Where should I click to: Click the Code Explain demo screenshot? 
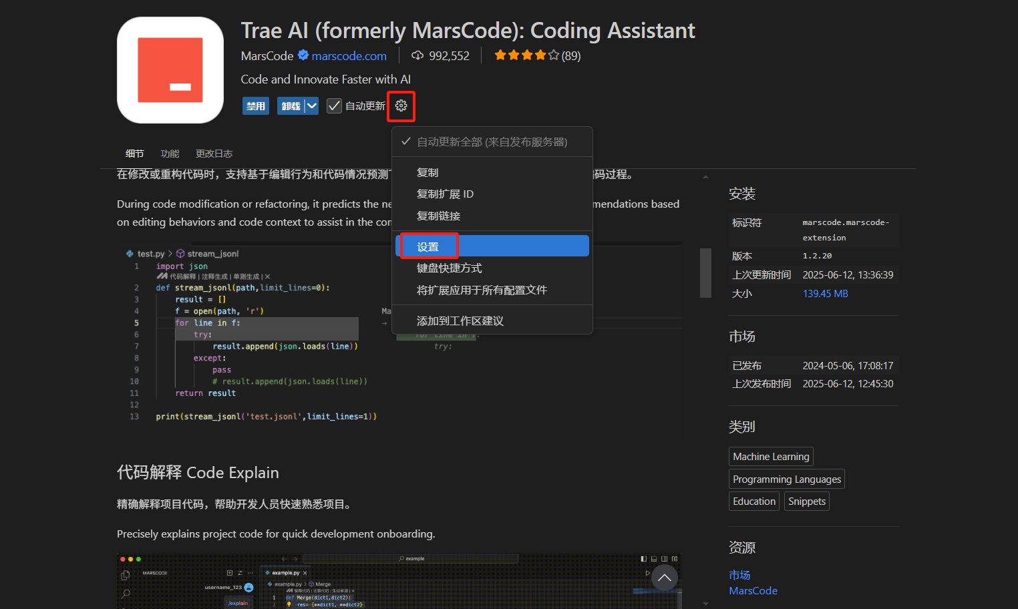(399, 581)
